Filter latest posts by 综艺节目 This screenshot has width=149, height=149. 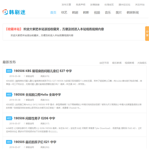(x=104, y=63)
